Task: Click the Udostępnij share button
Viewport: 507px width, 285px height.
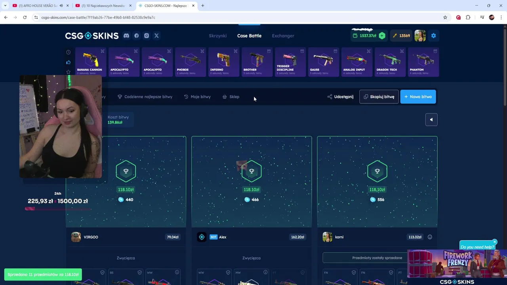Action: point(341,97)
